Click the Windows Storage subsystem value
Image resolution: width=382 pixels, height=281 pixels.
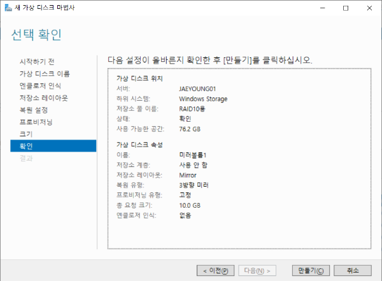click(203, 99)
